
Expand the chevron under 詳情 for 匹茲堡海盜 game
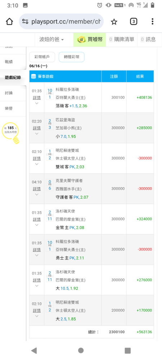[37, 134]
